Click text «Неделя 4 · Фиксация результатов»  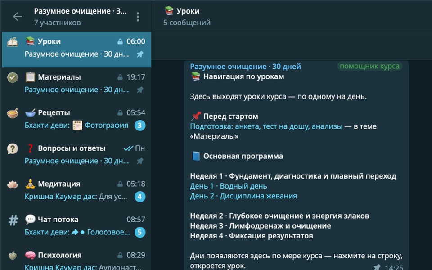(x=252, y=236)
